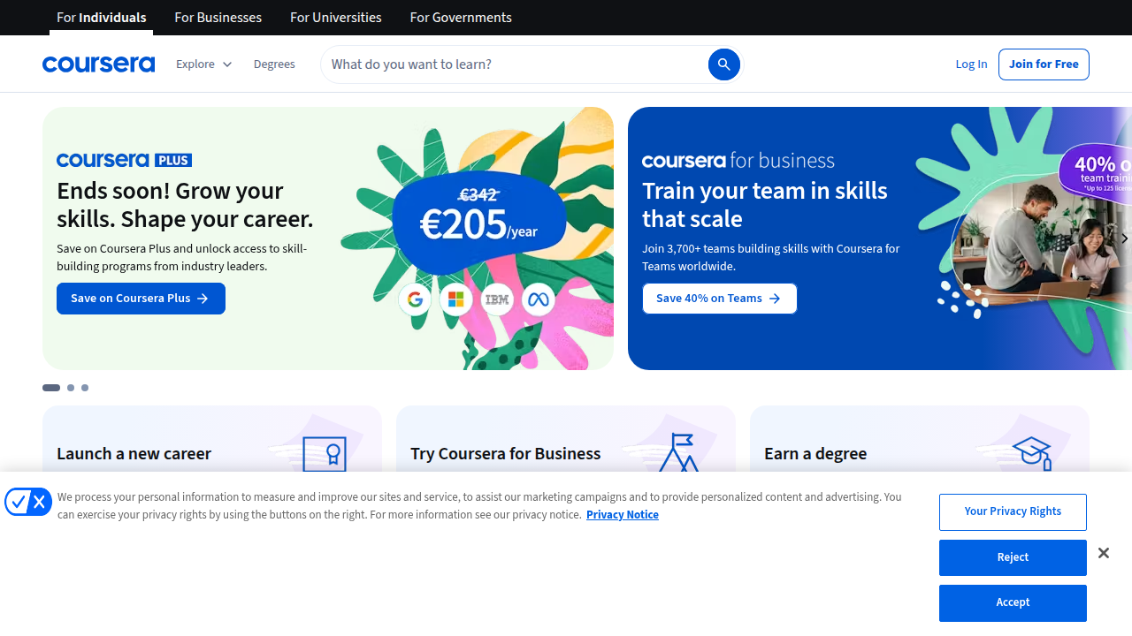Switch to For Universities tab
The width and height of the screenshot is (1132, 636).
tap(336, 18)
